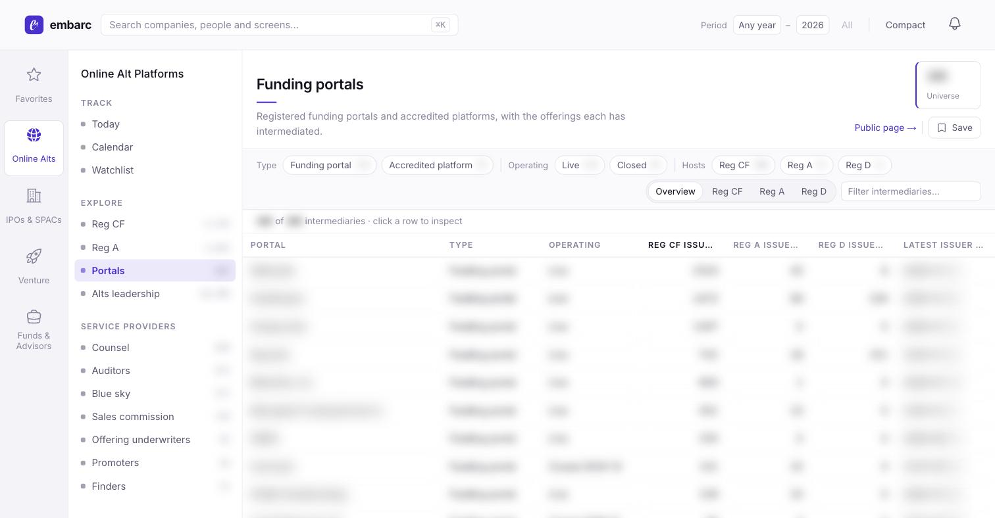Toggle Accredited platform type filter
The image size is (995, 518).
[437, 165]
